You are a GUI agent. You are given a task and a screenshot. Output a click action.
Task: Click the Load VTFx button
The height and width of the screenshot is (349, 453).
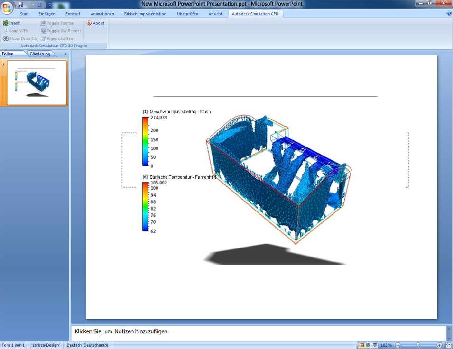16,31
